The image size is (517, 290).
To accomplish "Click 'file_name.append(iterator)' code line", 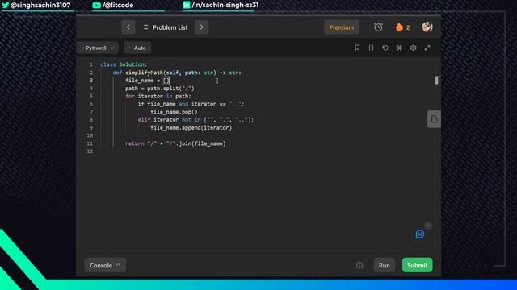I will click(191, 127).
